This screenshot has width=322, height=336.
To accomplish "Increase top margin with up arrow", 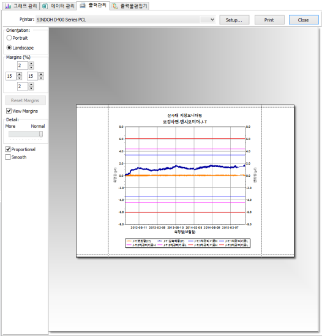I will [31, 64].
